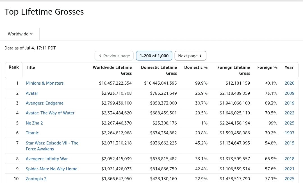Click the $2,923,710,708 worldwide gross cell

pos(117,93)
